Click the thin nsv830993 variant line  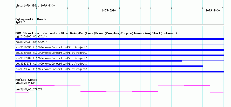click(119, 44)
